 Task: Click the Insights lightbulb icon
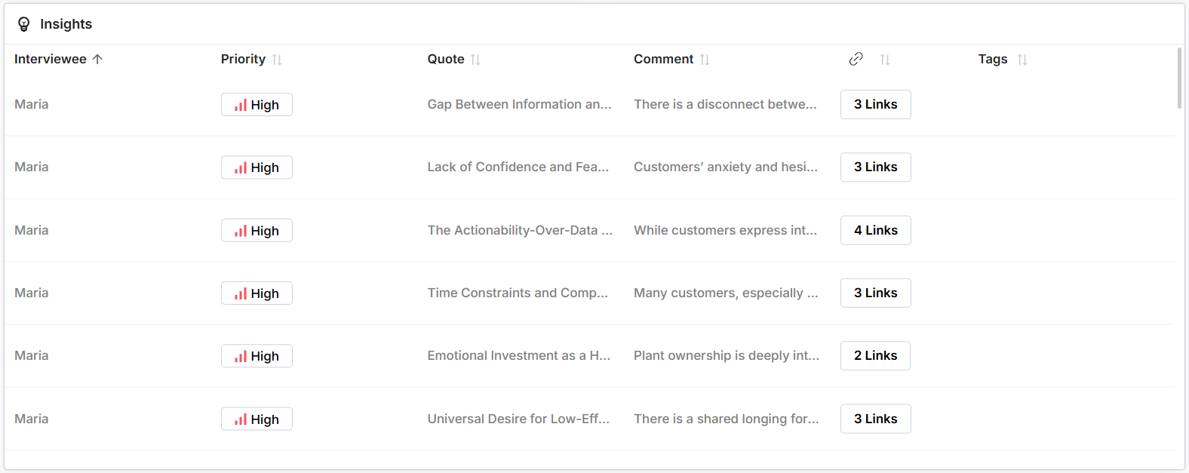[24, 24]
